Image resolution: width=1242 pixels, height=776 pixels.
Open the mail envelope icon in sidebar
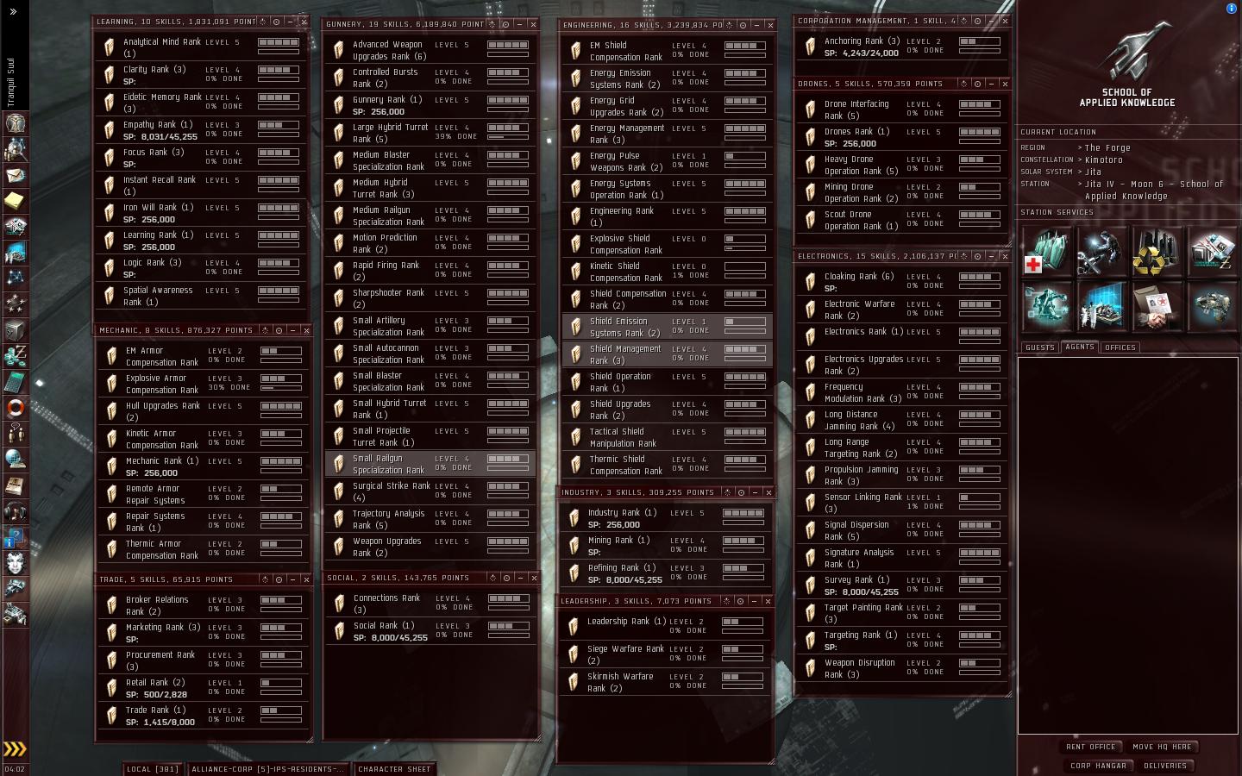pos(15,175)
